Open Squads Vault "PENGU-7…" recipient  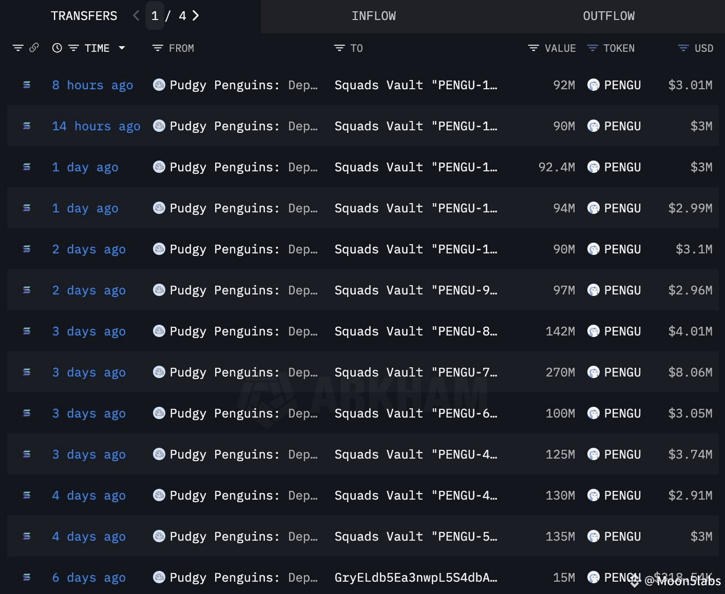coord(416,372)
